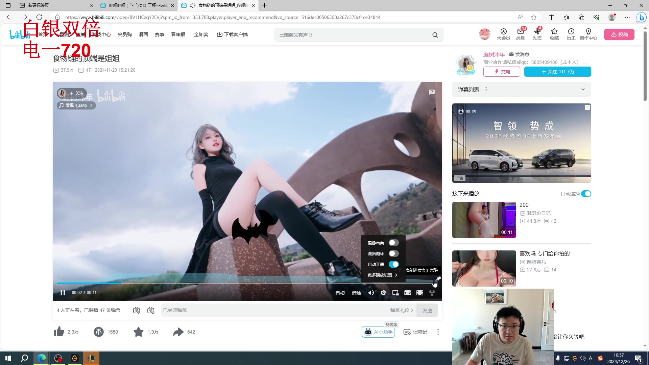The width and height of the screenshot is (649, 365).
Task: Open the BYD D9 advertisement image
Action: coord(522,143)
